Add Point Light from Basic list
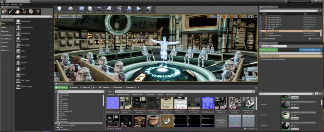This screenshot has width=324, height=132. 34,39
